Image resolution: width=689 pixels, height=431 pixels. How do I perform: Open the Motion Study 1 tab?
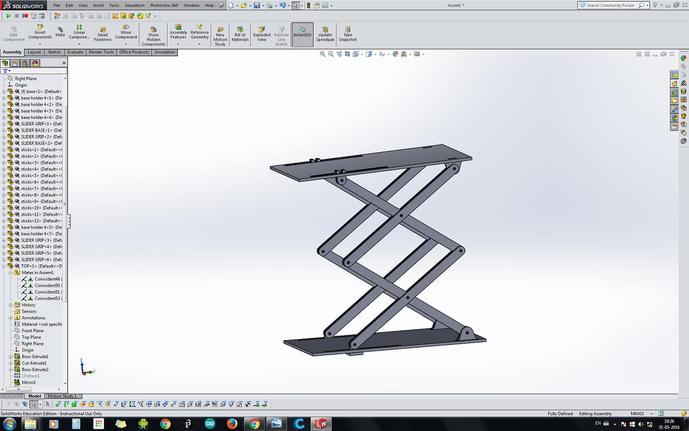[x=61, y=396]
